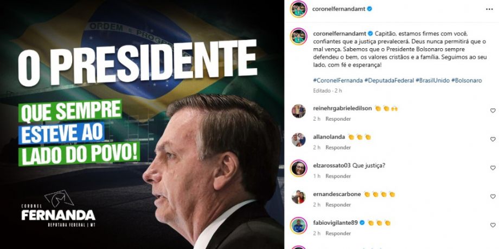The height and width of the screenshot is (249, 499).
Task: Click the avatar next to the post caption
Action: [x=298, y=36]
